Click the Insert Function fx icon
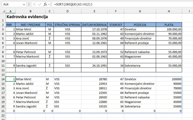 coord(45,4)
